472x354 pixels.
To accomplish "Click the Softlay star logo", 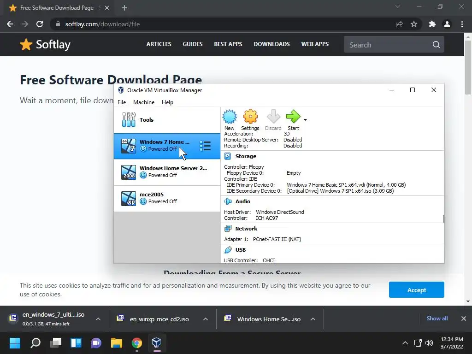I will click(26, 45).
